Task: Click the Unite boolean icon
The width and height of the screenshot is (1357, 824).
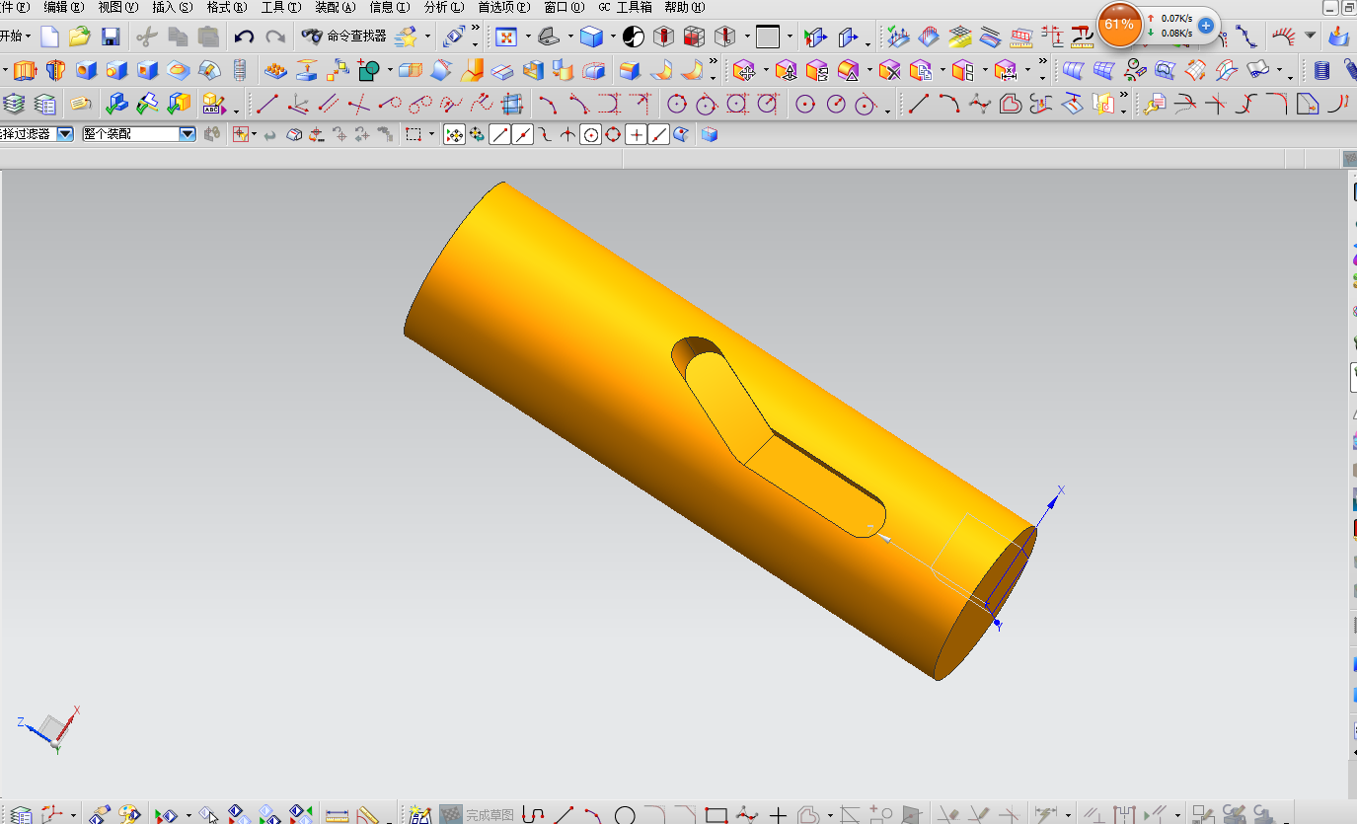Action: [x=369, y=70]
